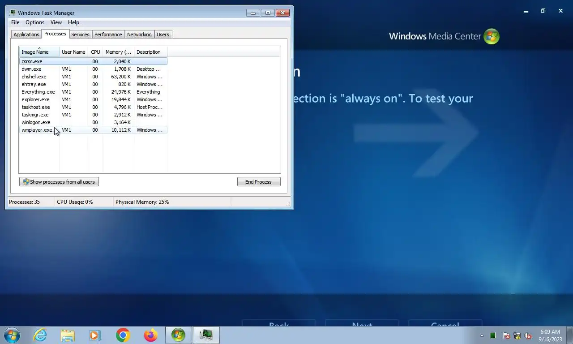Select the Processes tab
Screen dimensions: 573x344
(55, 34)
